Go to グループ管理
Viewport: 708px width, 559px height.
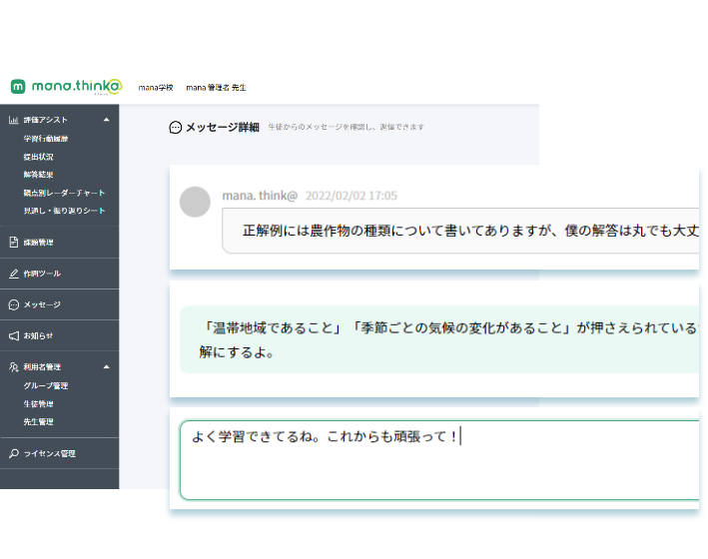tap(45, 385)
